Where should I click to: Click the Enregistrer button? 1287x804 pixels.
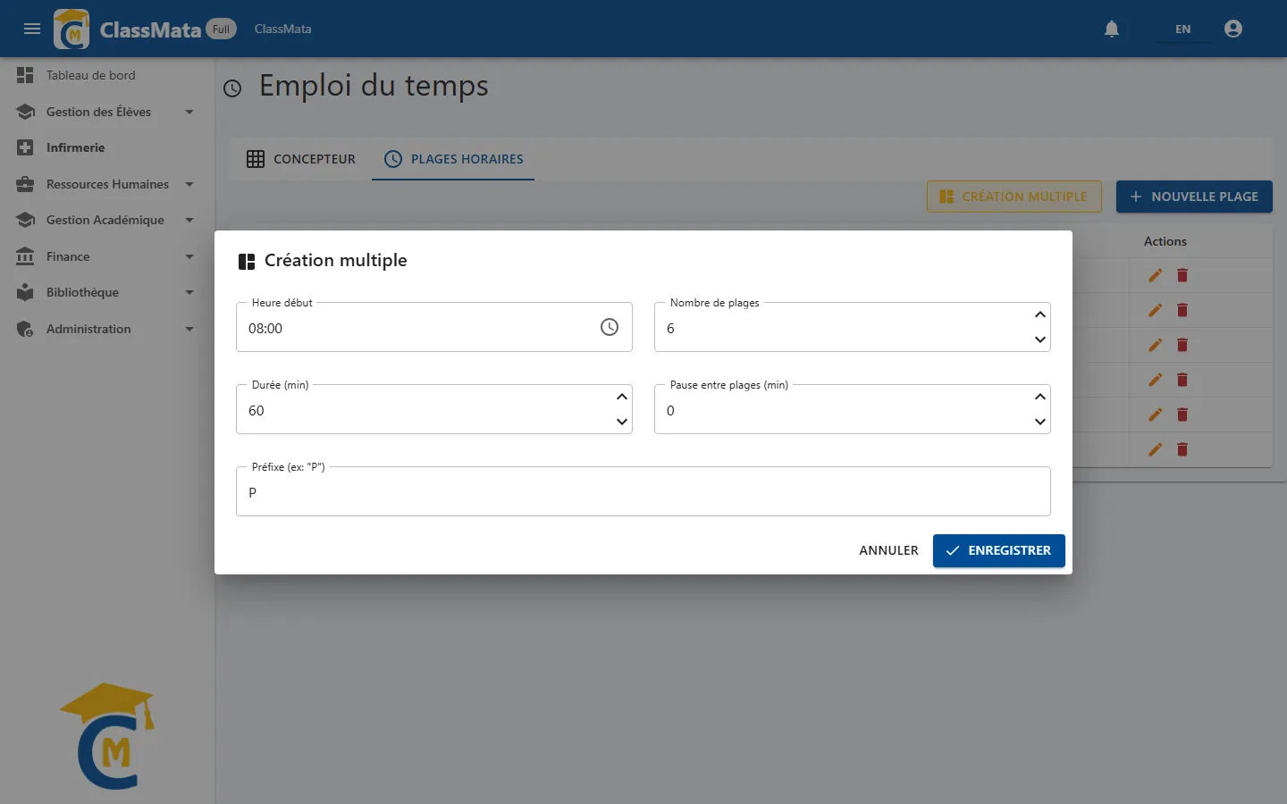coord(998,550)
